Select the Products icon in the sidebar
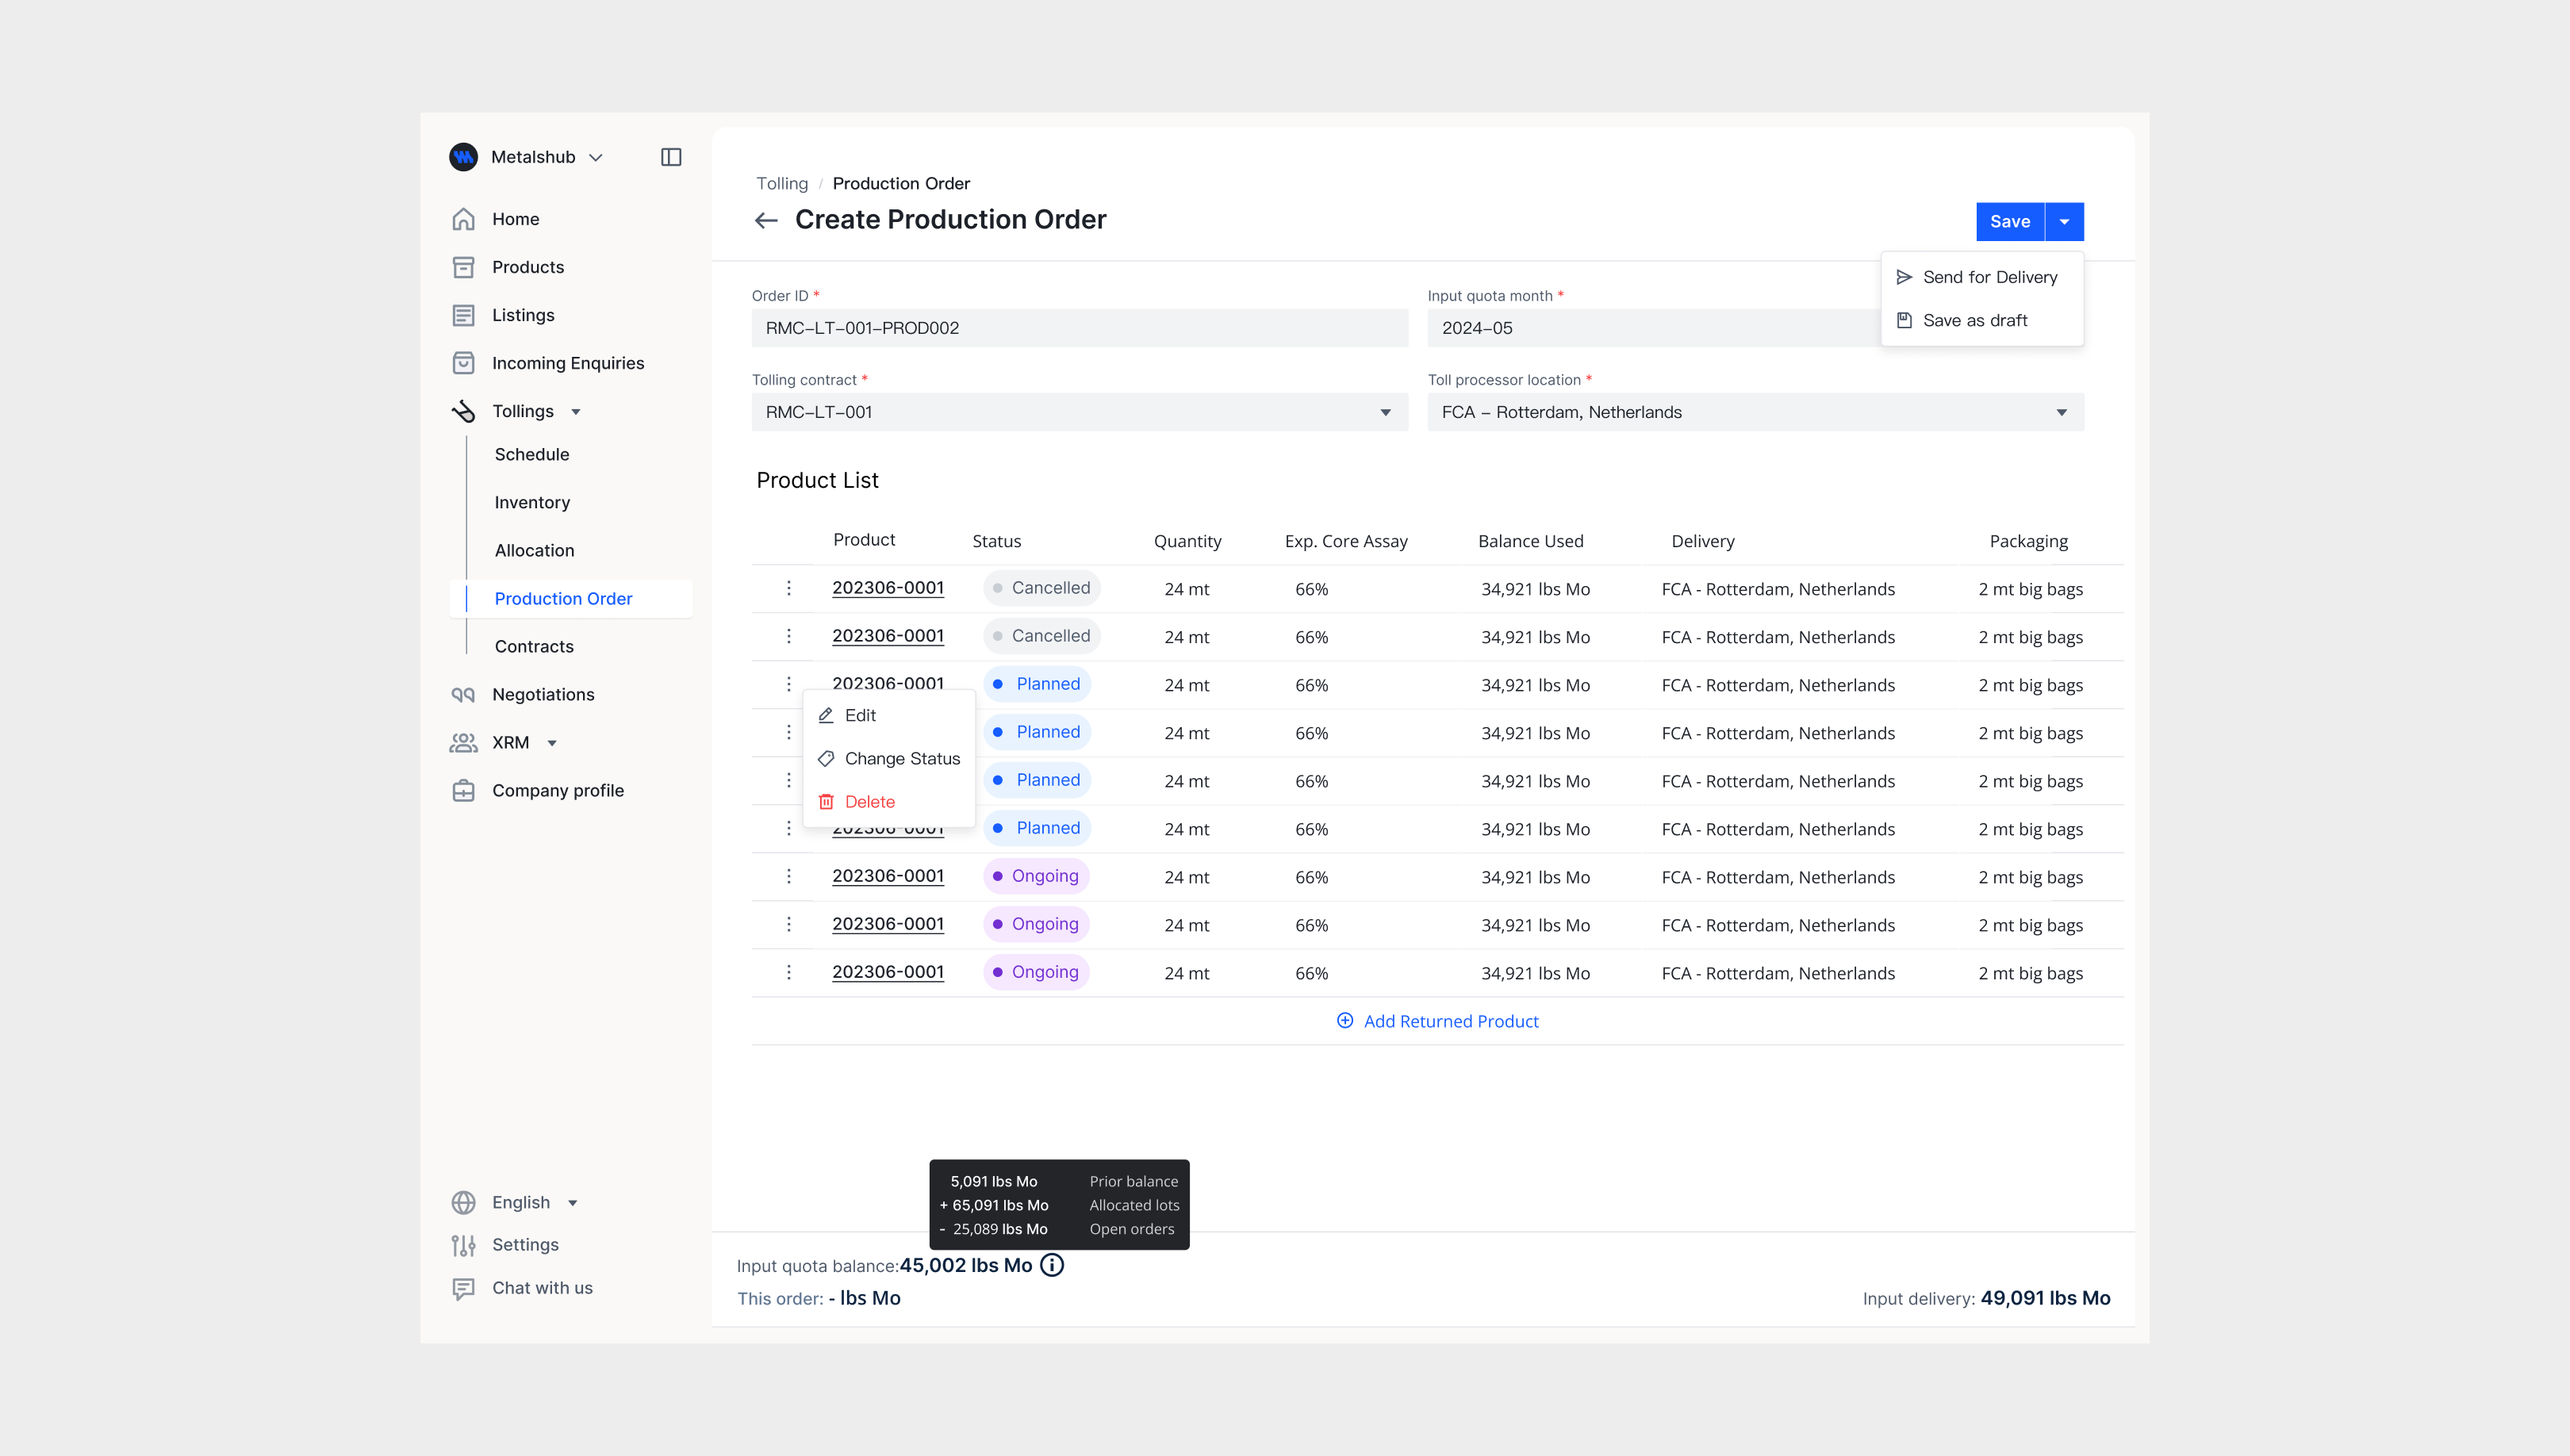The width and height of the screenshot is (2570, 1456). click(x=464, y=267)
